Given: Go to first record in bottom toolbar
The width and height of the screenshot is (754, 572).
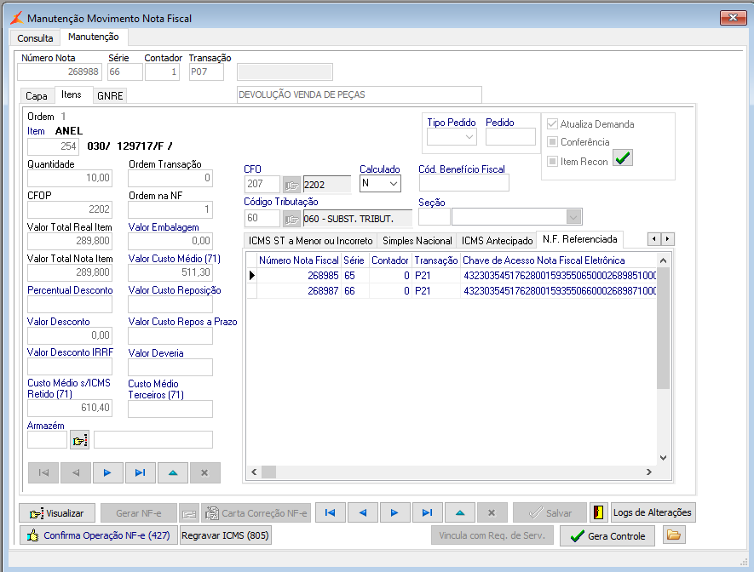Looking at the screenshot, I should [x=330, y=512].
